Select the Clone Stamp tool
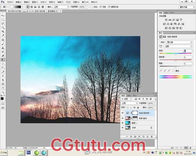Image resolution: width=196 pixels, height=156 pixels. [3, 48]
